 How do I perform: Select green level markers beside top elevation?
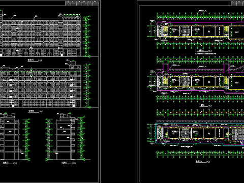point(87,36)
